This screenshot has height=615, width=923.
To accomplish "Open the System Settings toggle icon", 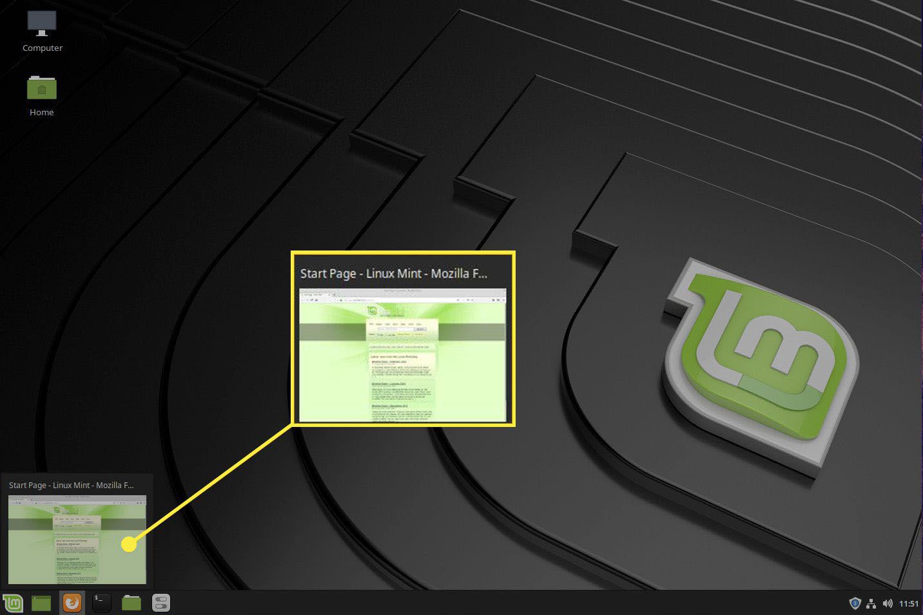I will (161, 603).
